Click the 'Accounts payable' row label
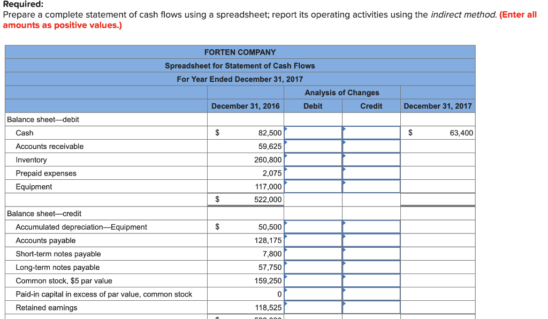 [x=45, y=240]
